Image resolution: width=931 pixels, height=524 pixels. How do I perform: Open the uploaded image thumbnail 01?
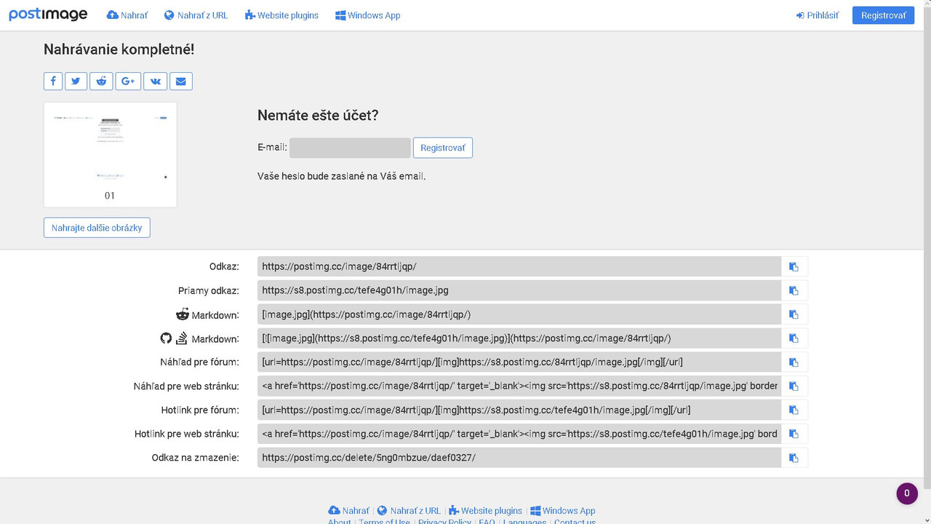coord(110,154)
